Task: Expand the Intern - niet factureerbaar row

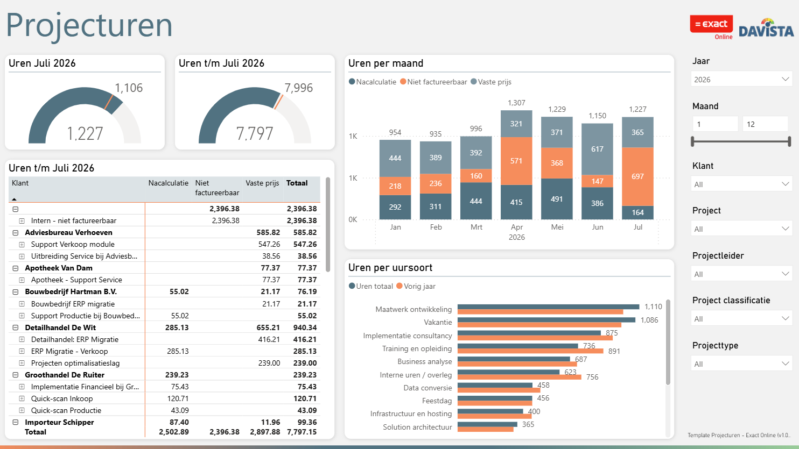Action: 22,221
